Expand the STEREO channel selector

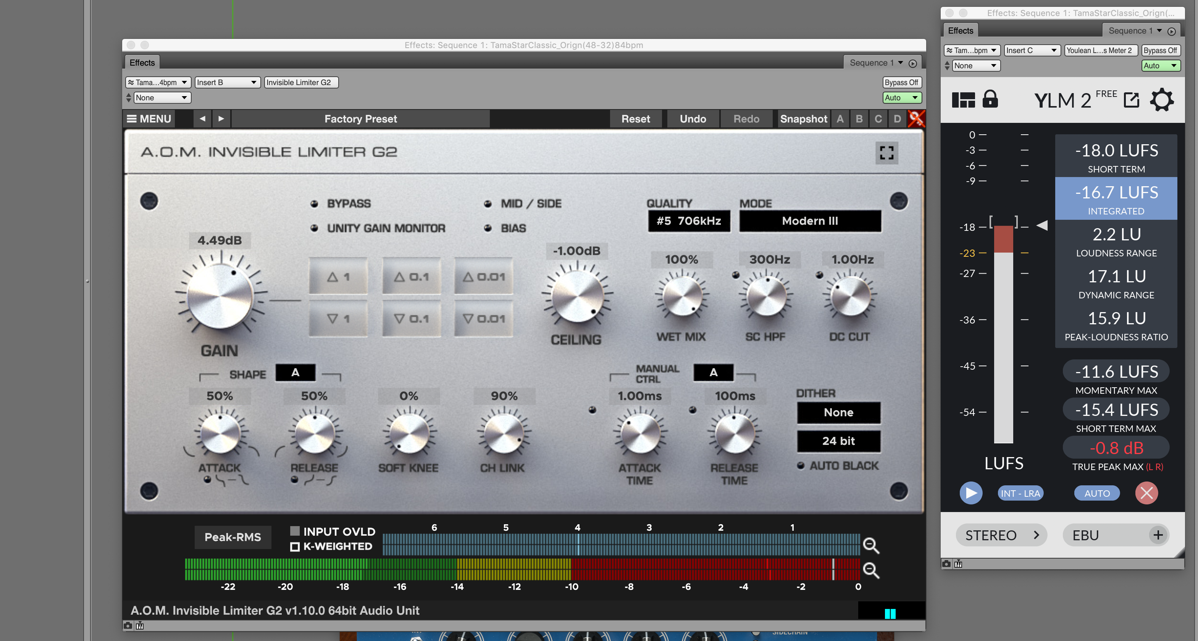click(x=1001, y=535)
